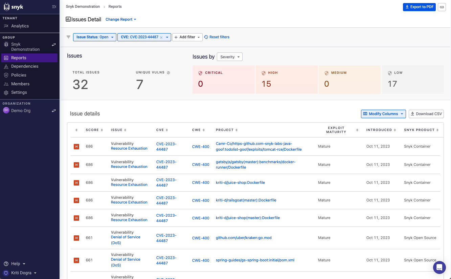Open the Issue Status: Open filter dropdown
451x279 pixels.
point(95,37)
